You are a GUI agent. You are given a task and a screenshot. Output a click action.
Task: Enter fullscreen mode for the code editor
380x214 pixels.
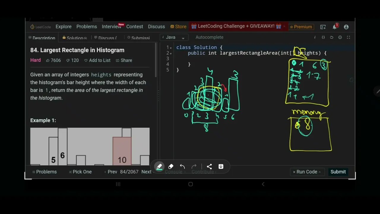pyautogui.click(x=348, y=37)
